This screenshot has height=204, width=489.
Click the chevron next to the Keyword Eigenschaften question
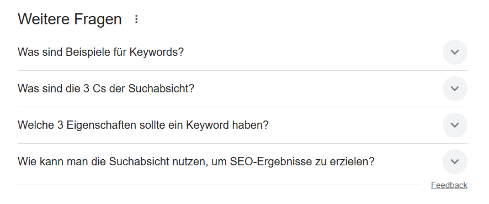coord(455,125)
